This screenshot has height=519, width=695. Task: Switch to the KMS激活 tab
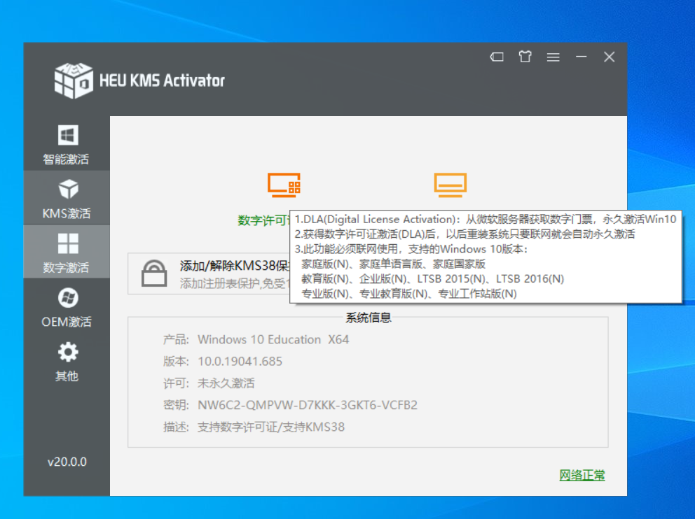pos(67,198)
